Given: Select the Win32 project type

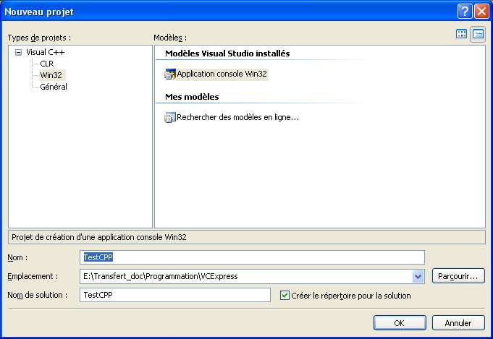Looking at the screenshot, I should pyautogui.click(x=51, y=75).
